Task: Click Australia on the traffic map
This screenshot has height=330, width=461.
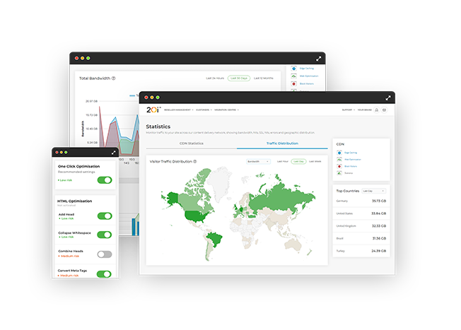Action: point(293,244)
